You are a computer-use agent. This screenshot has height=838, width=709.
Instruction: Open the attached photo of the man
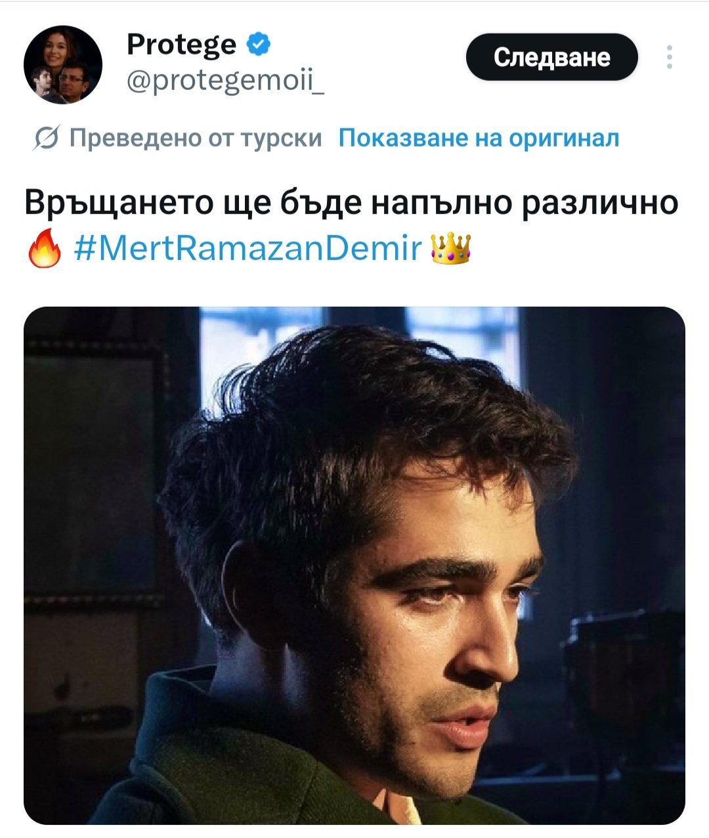tap(354, 565)
